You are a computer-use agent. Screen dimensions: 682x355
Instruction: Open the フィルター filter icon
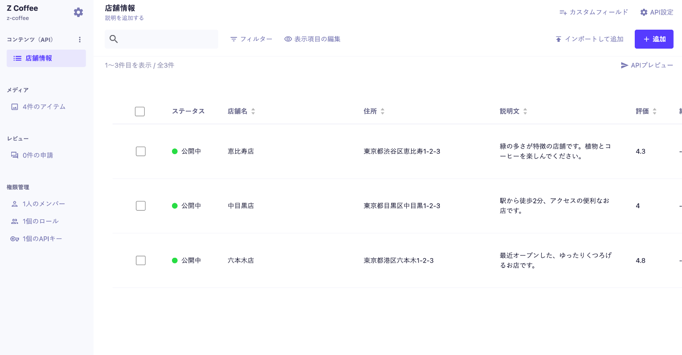click(234, 39)
